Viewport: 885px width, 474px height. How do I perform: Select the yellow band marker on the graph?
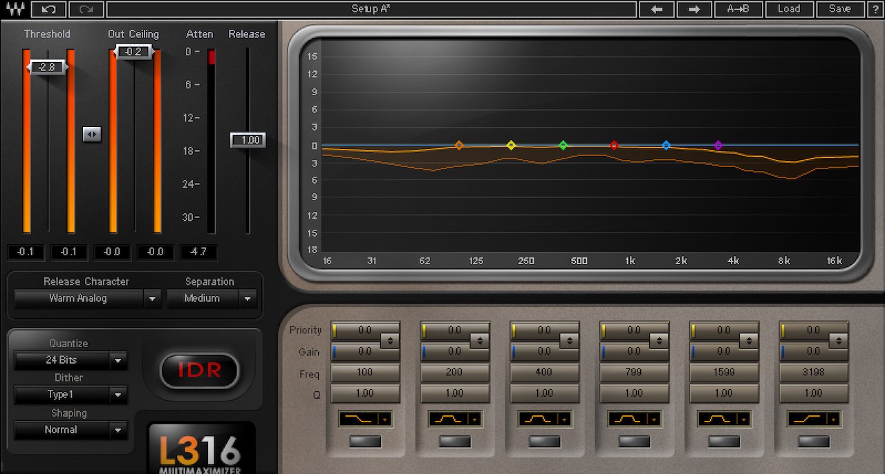[x=511, y=146]
